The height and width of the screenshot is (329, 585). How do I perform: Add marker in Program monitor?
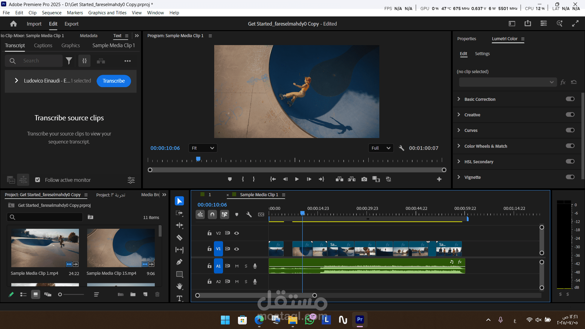click(x=230, y=179)
